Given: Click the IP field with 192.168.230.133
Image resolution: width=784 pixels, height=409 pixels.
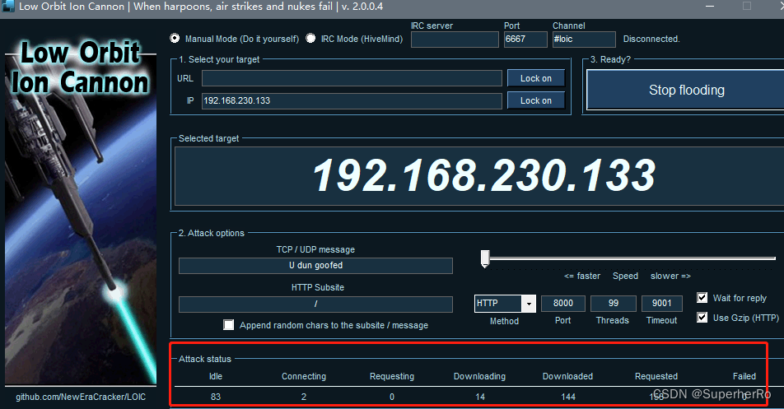Looking at the screenshot, I should (352, 100).
